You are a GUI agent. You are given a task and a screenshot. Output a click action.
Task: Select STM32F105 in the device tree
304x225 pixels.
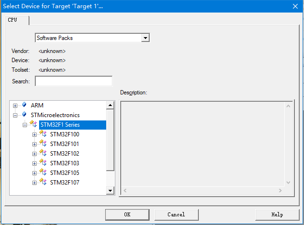65,172
